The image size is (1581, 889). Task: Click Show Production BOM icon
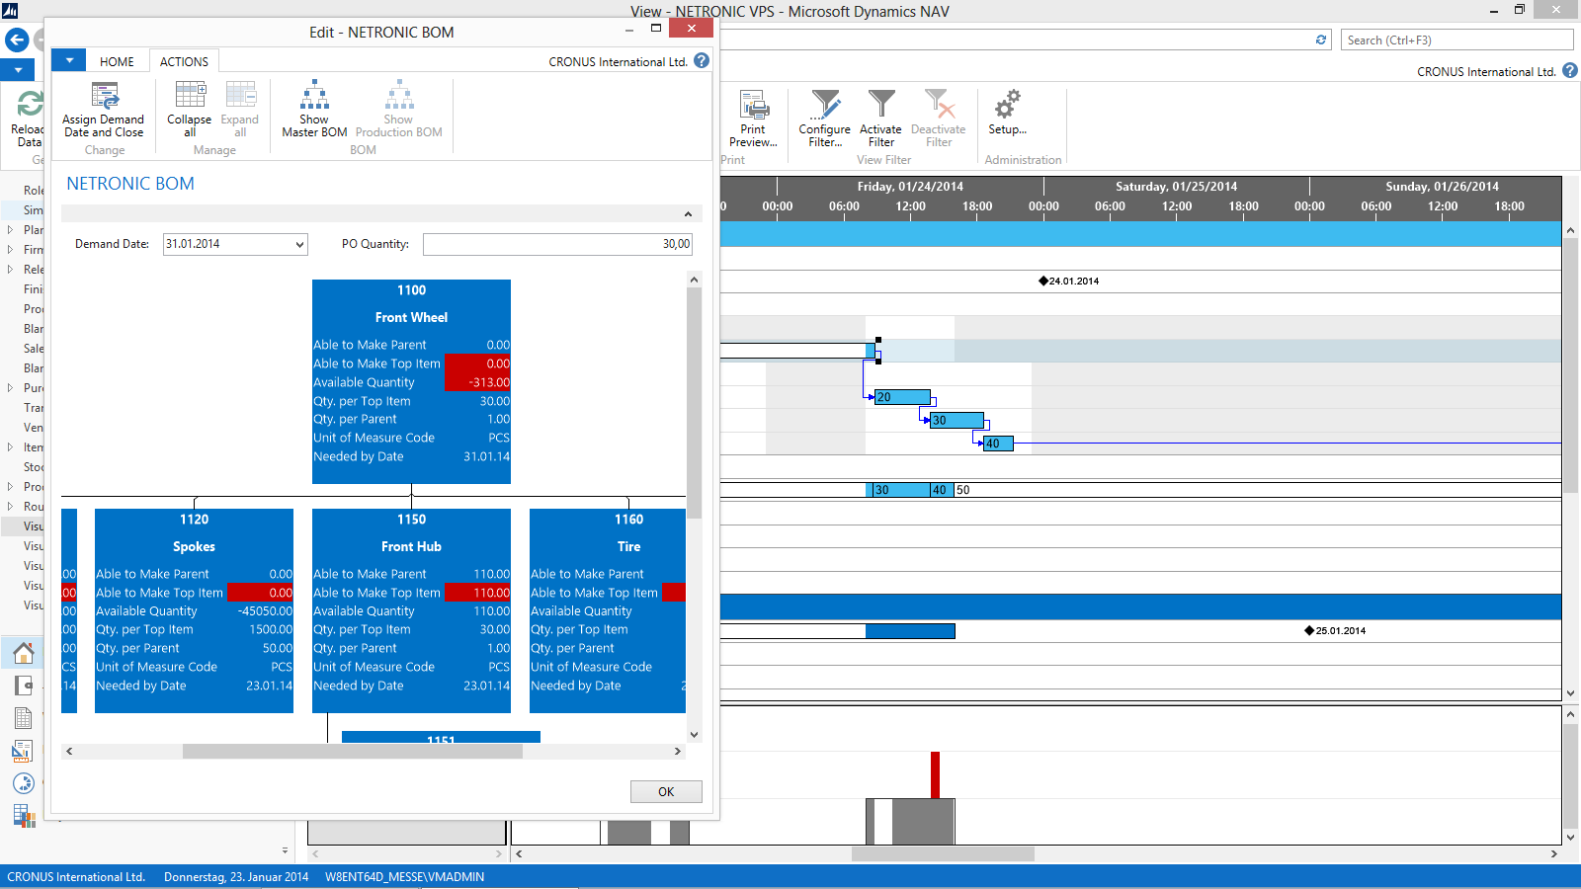pos(399,95)
